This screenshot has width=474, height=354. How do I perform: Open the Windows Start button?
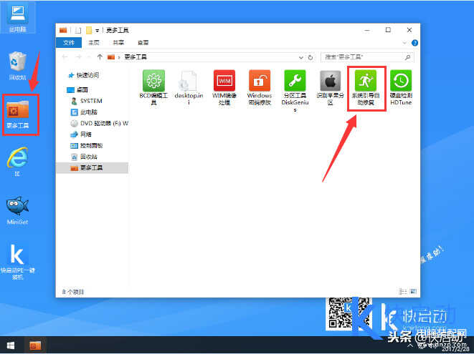tap(11, 345)
